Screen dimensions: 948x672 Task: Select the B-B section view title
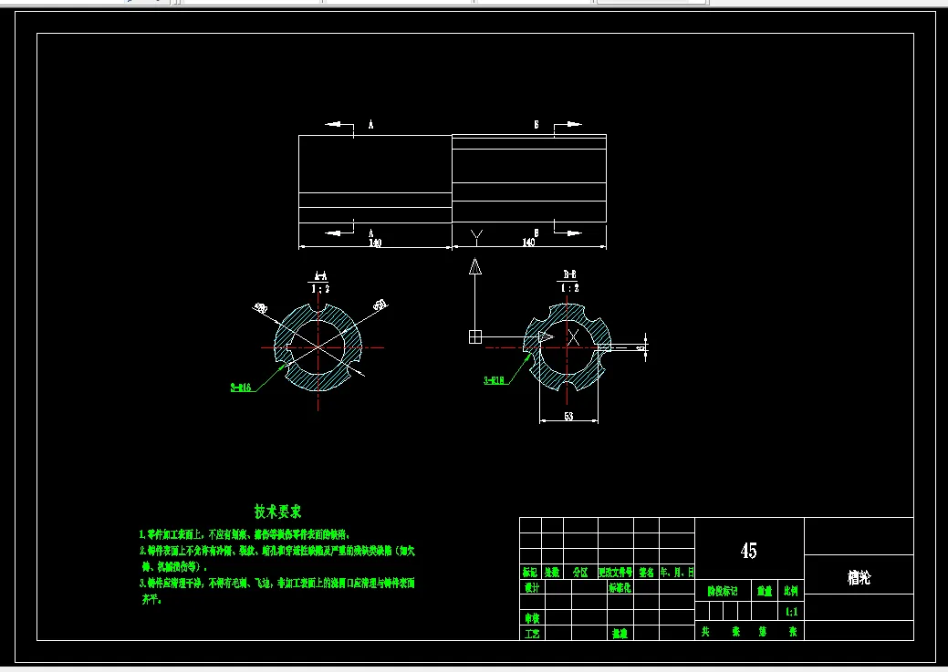point(569,274)
